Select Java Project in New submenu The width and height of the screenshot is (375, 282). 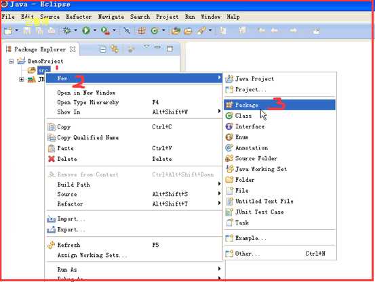[x=279, y=79]
